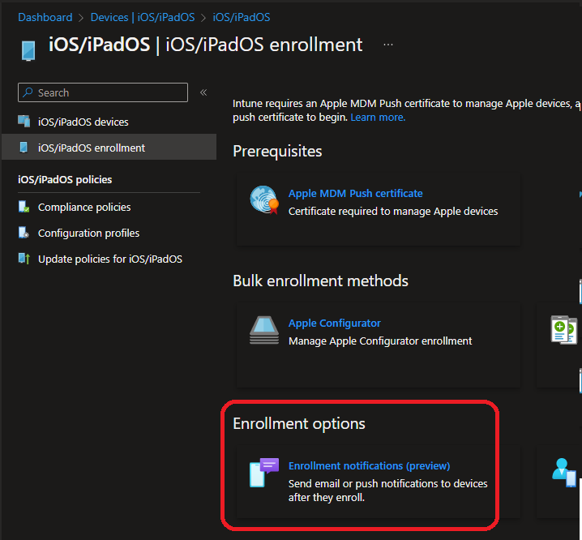
Task: Click the iOS/iPadOS devices icon
Action: click(24, 122)
